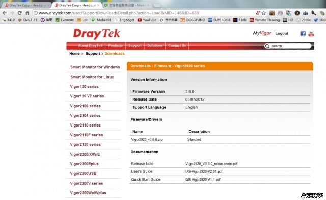
Task: Open the Evernote bookmark
Action: (65, 20)
